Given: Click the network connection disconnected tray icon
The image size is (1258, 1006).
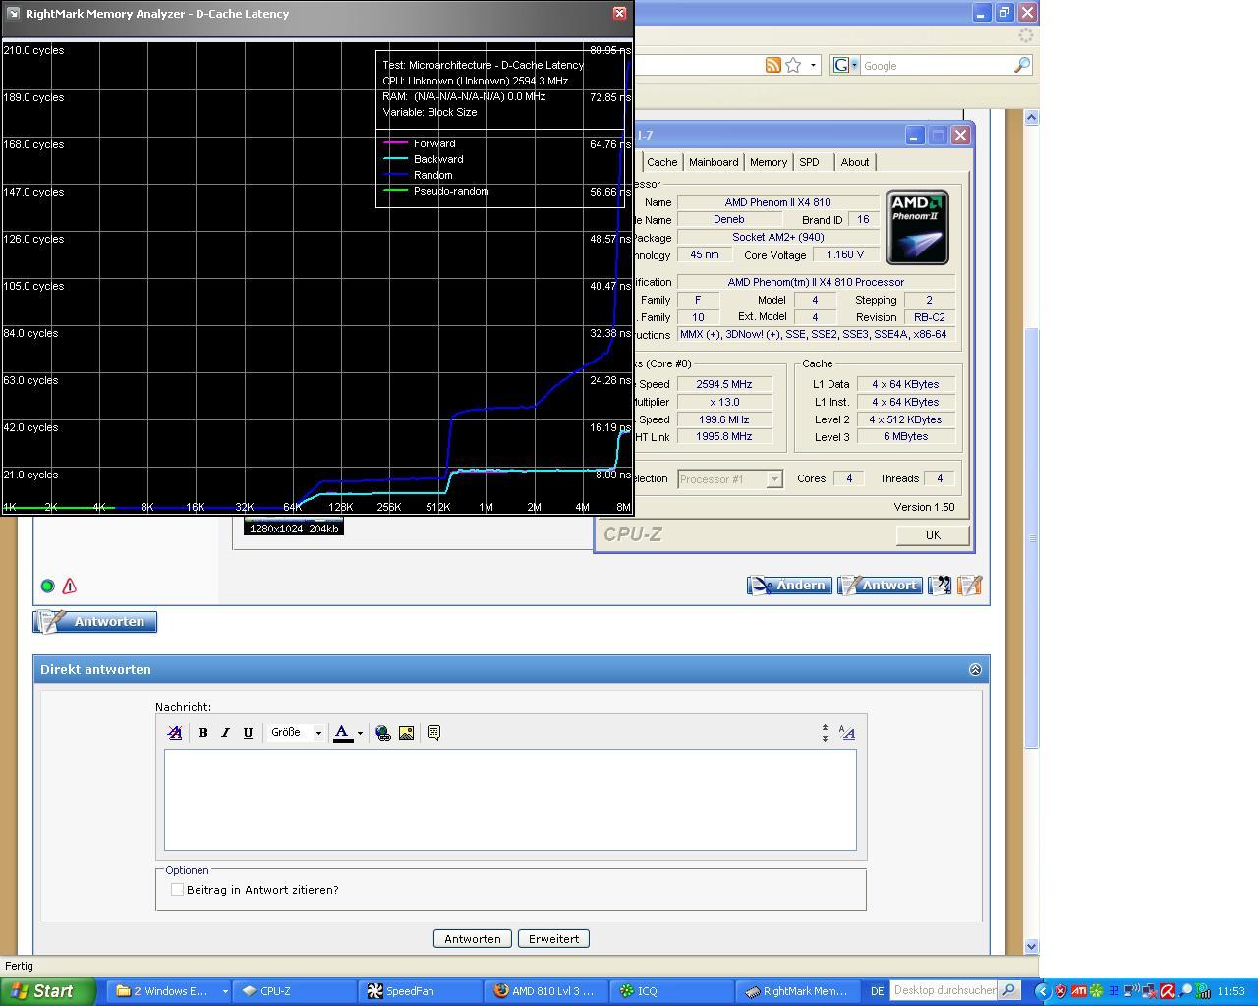Looking at the screenshot, I should pyautogui.click(x=1149, y=991).
